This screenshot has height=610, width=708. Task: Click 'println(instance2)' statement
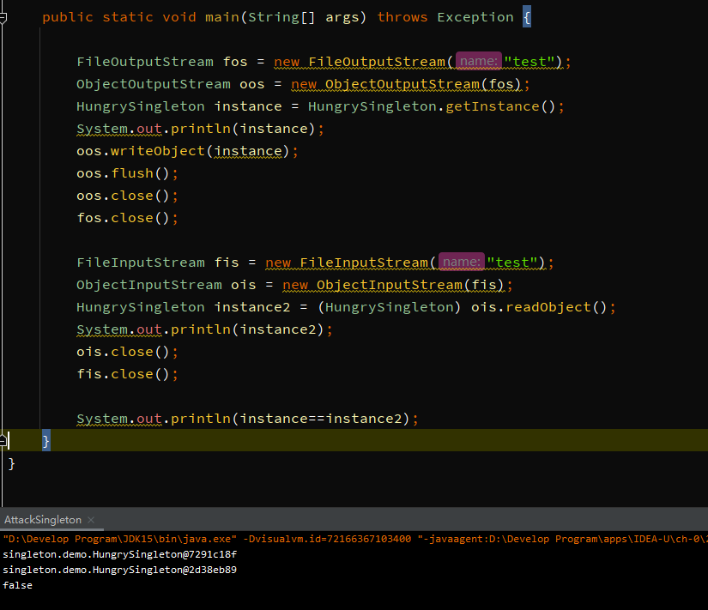(204, 329)
